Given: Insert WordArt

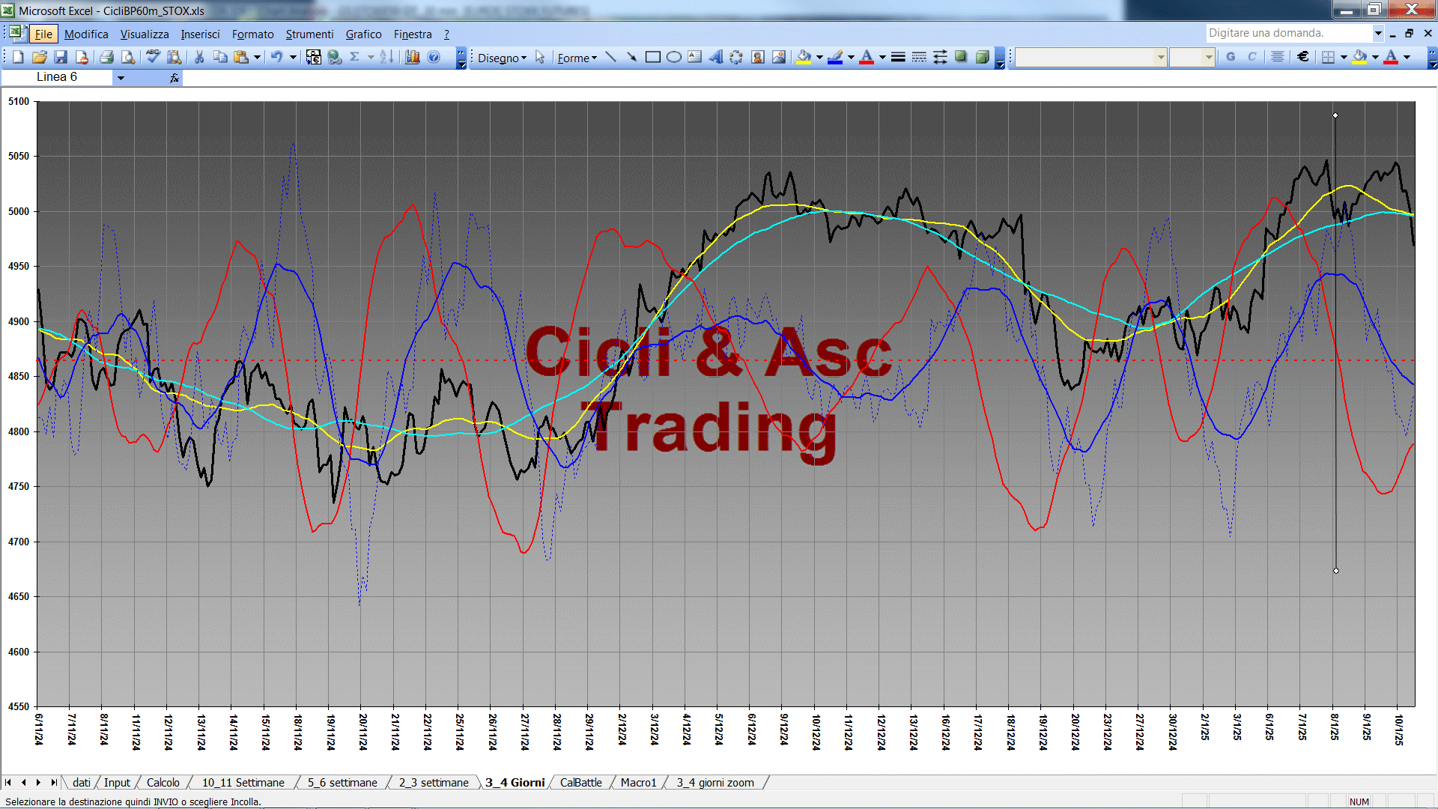Looking at the screenshot, I should coord(715,57).
